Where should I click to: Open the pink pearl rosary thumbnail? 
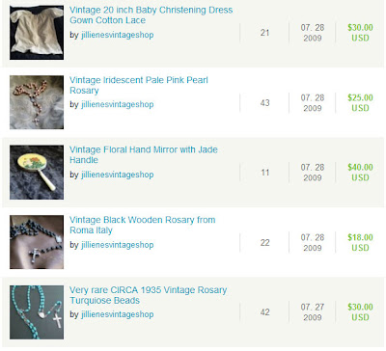click(x=37, y=102)
